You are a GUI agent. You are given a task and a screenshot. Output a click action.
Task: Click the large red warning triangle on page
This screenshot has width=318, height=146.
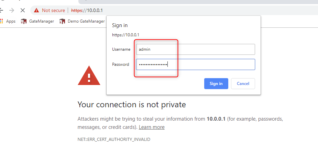pyautogui.click(x=89, y=76)
